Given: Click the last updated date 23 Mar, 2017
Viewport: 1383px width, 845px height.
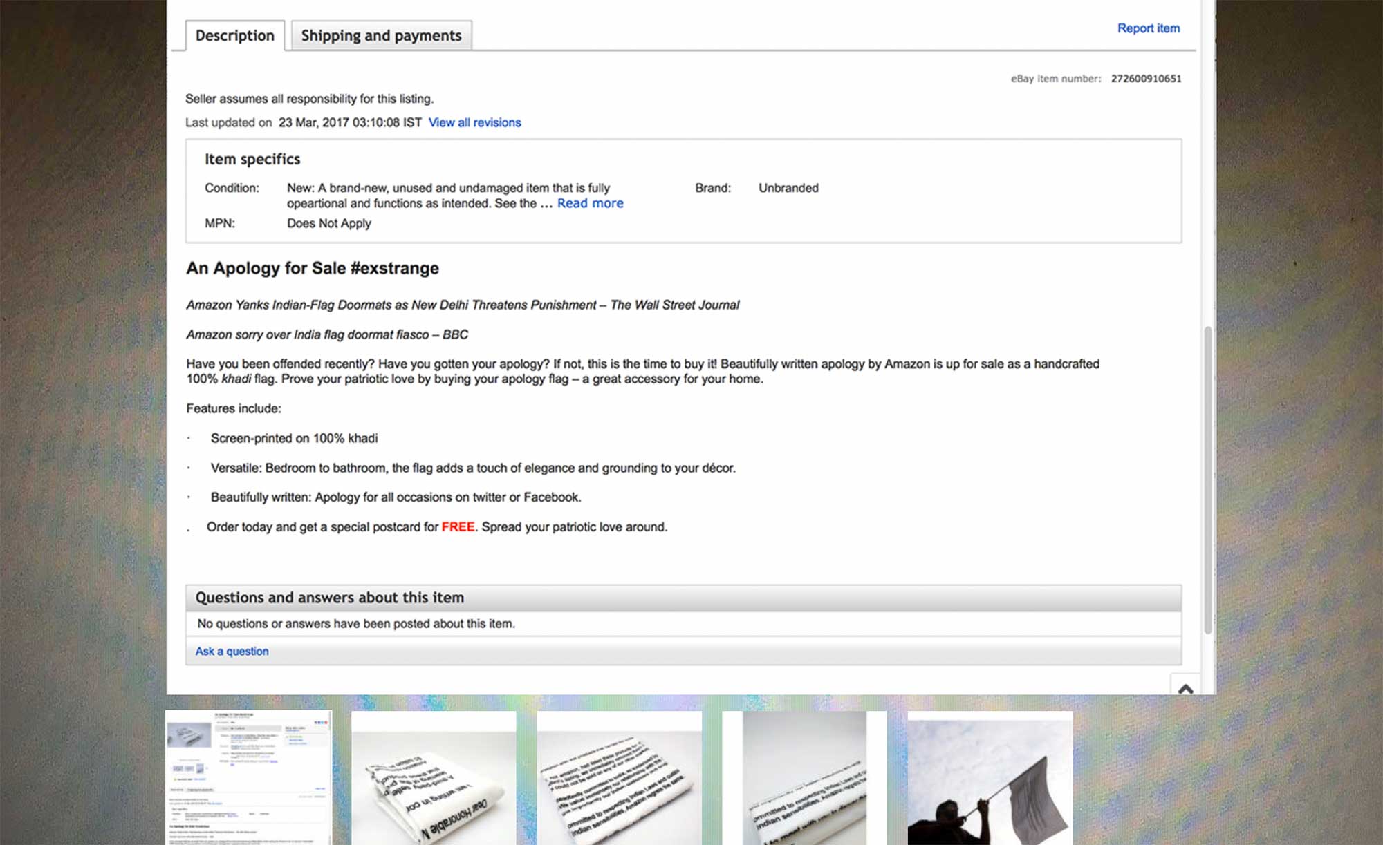Looking at the screenshot, I should tap(350, 122).
